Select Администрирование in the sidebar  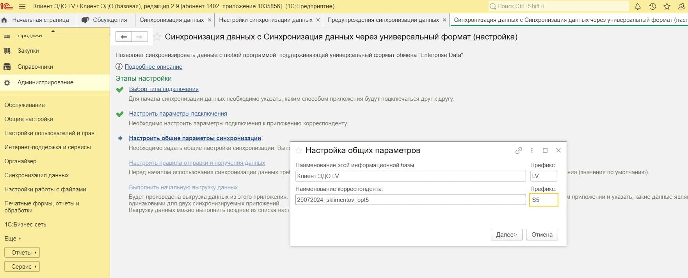coord(45,82)
